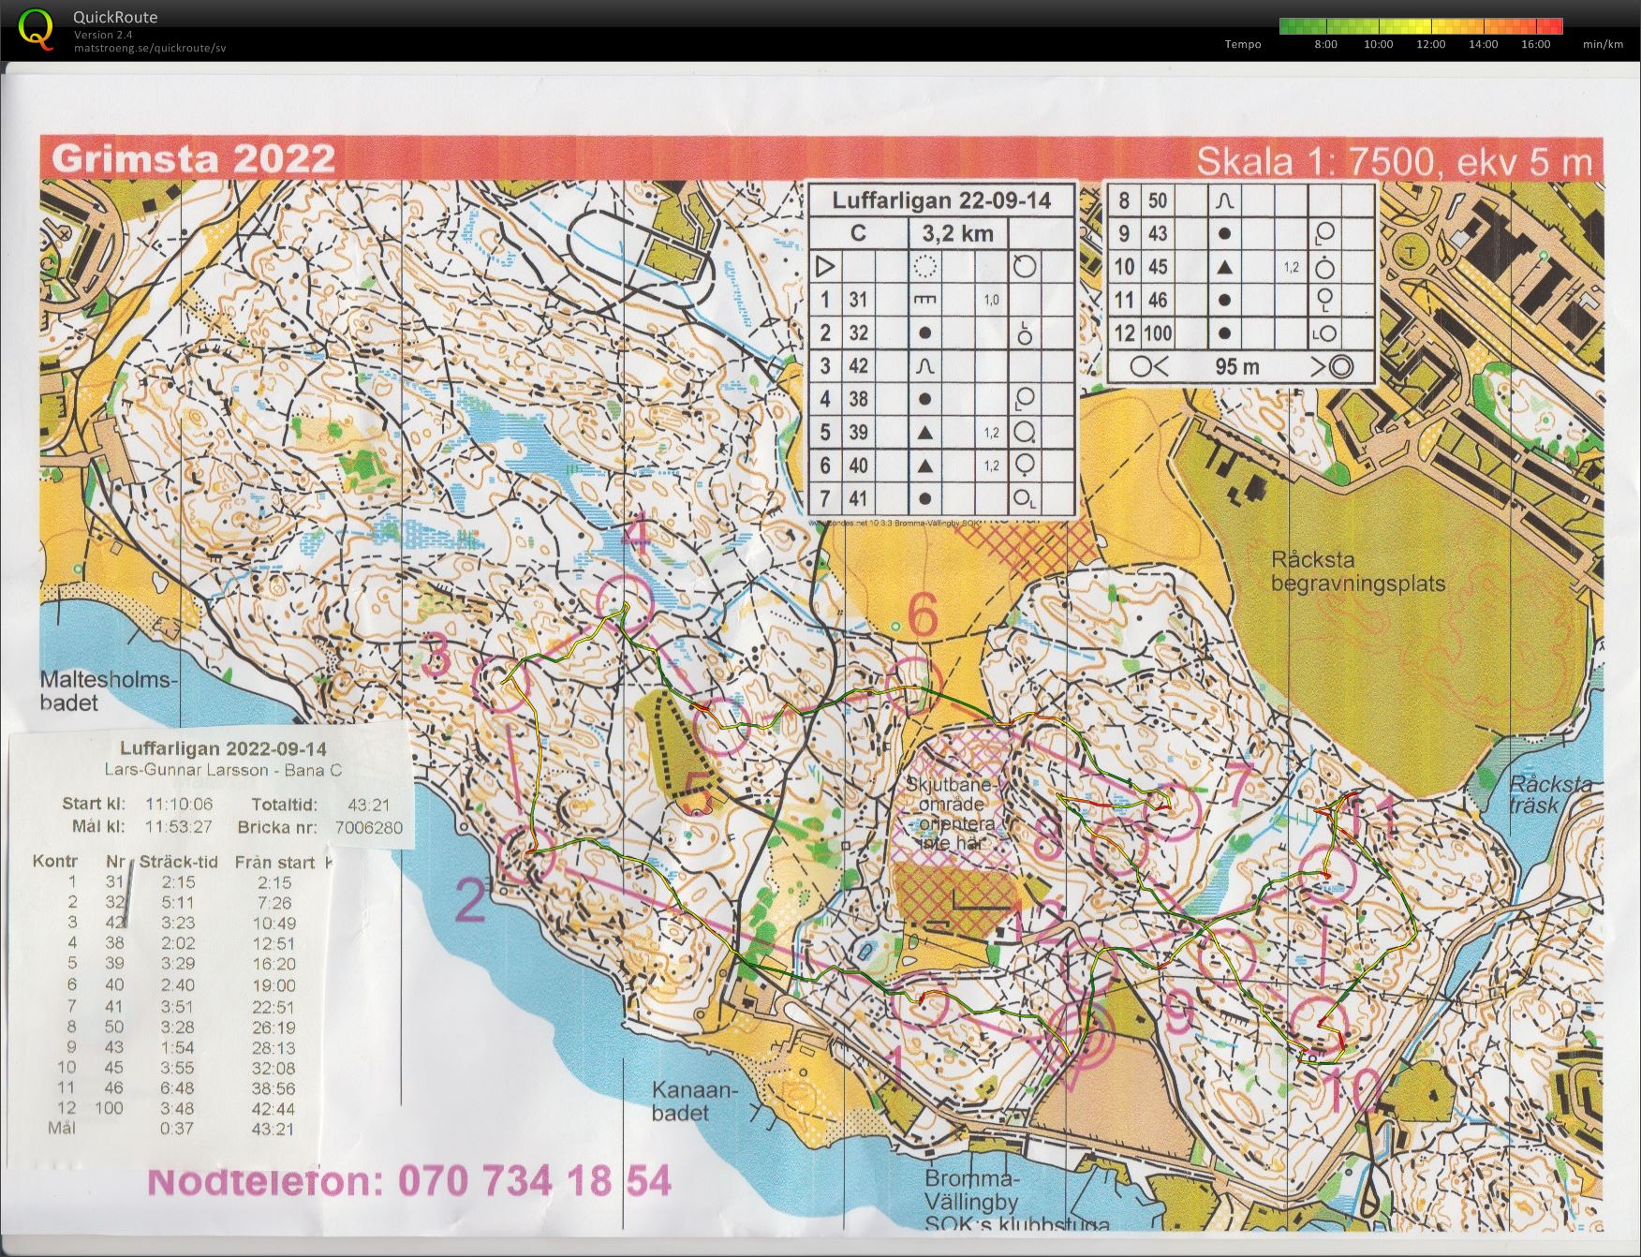Viewport: 1641px width, 1257px height.
Task: Click the 'Råcksta begravningsplats' map label
Action: click(1357, 571)
